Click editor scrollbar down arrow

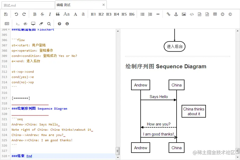(x=118, y=157)
